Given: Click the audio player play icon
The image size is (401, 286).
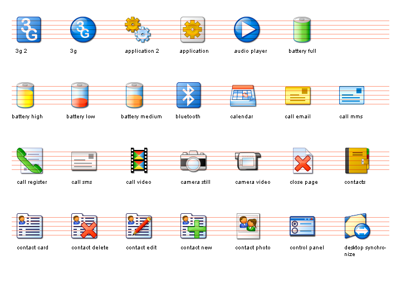Looking at the screenshot, I should tap(247, 30).
